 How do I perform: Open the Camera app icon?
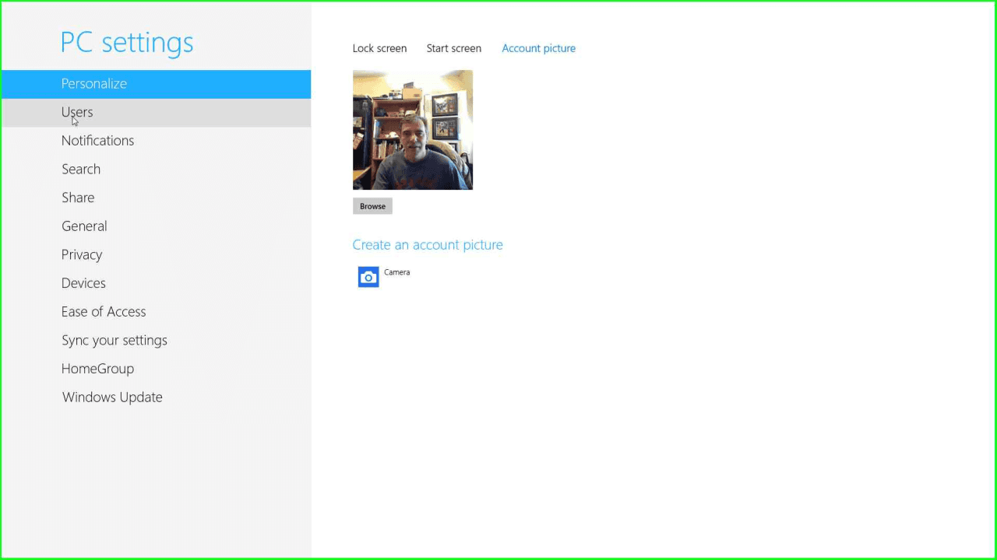click(x=368, y=277)
